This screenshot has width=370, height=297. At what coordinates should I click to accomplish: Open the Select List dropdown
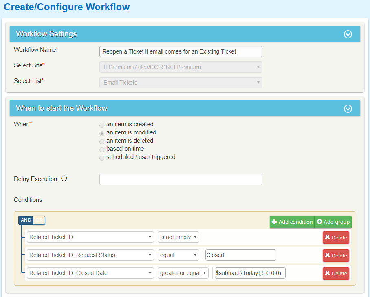coord(181,83)
